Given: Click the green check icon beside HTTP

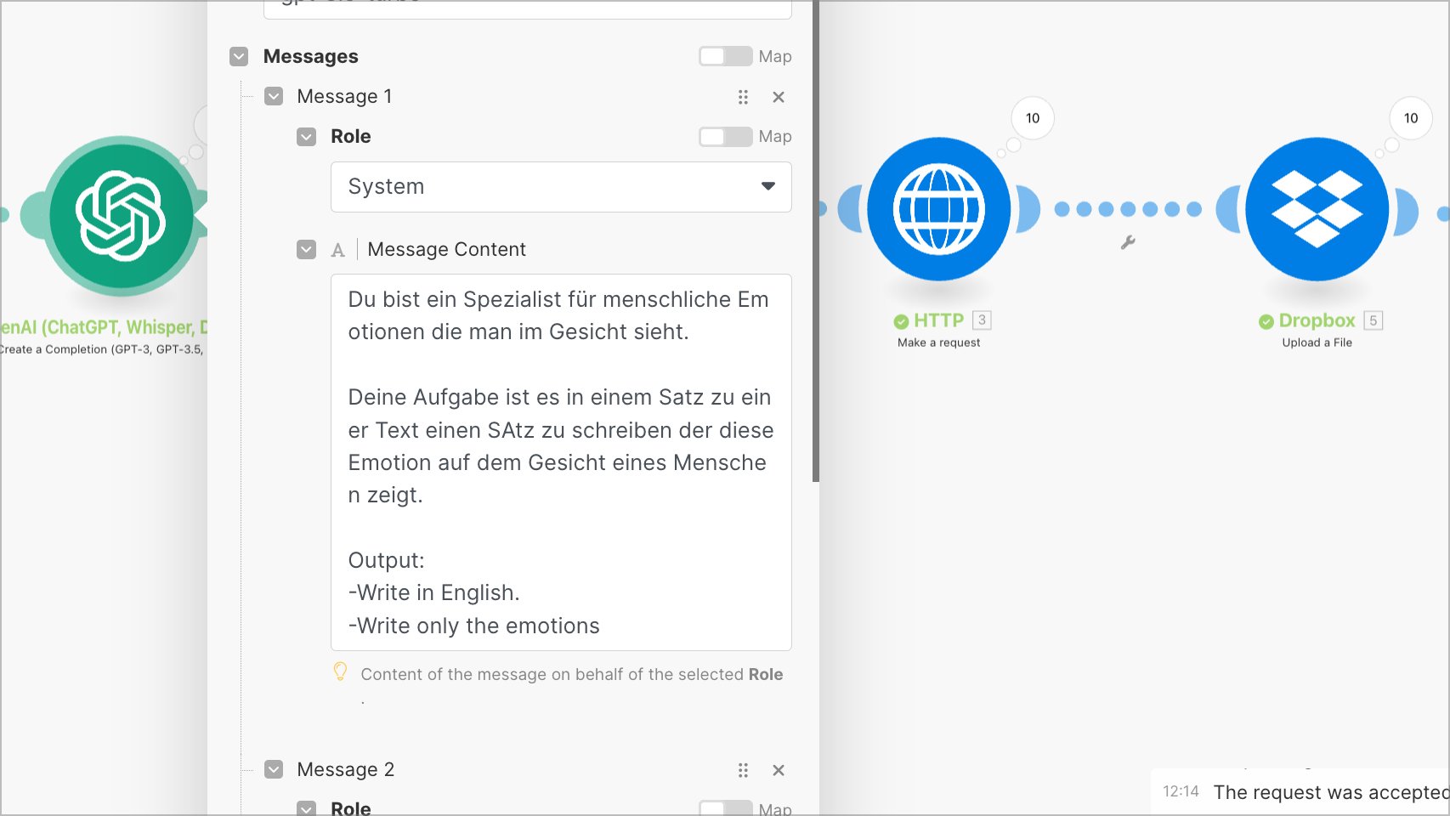Looking at the screenshot, I should (901, 321).
